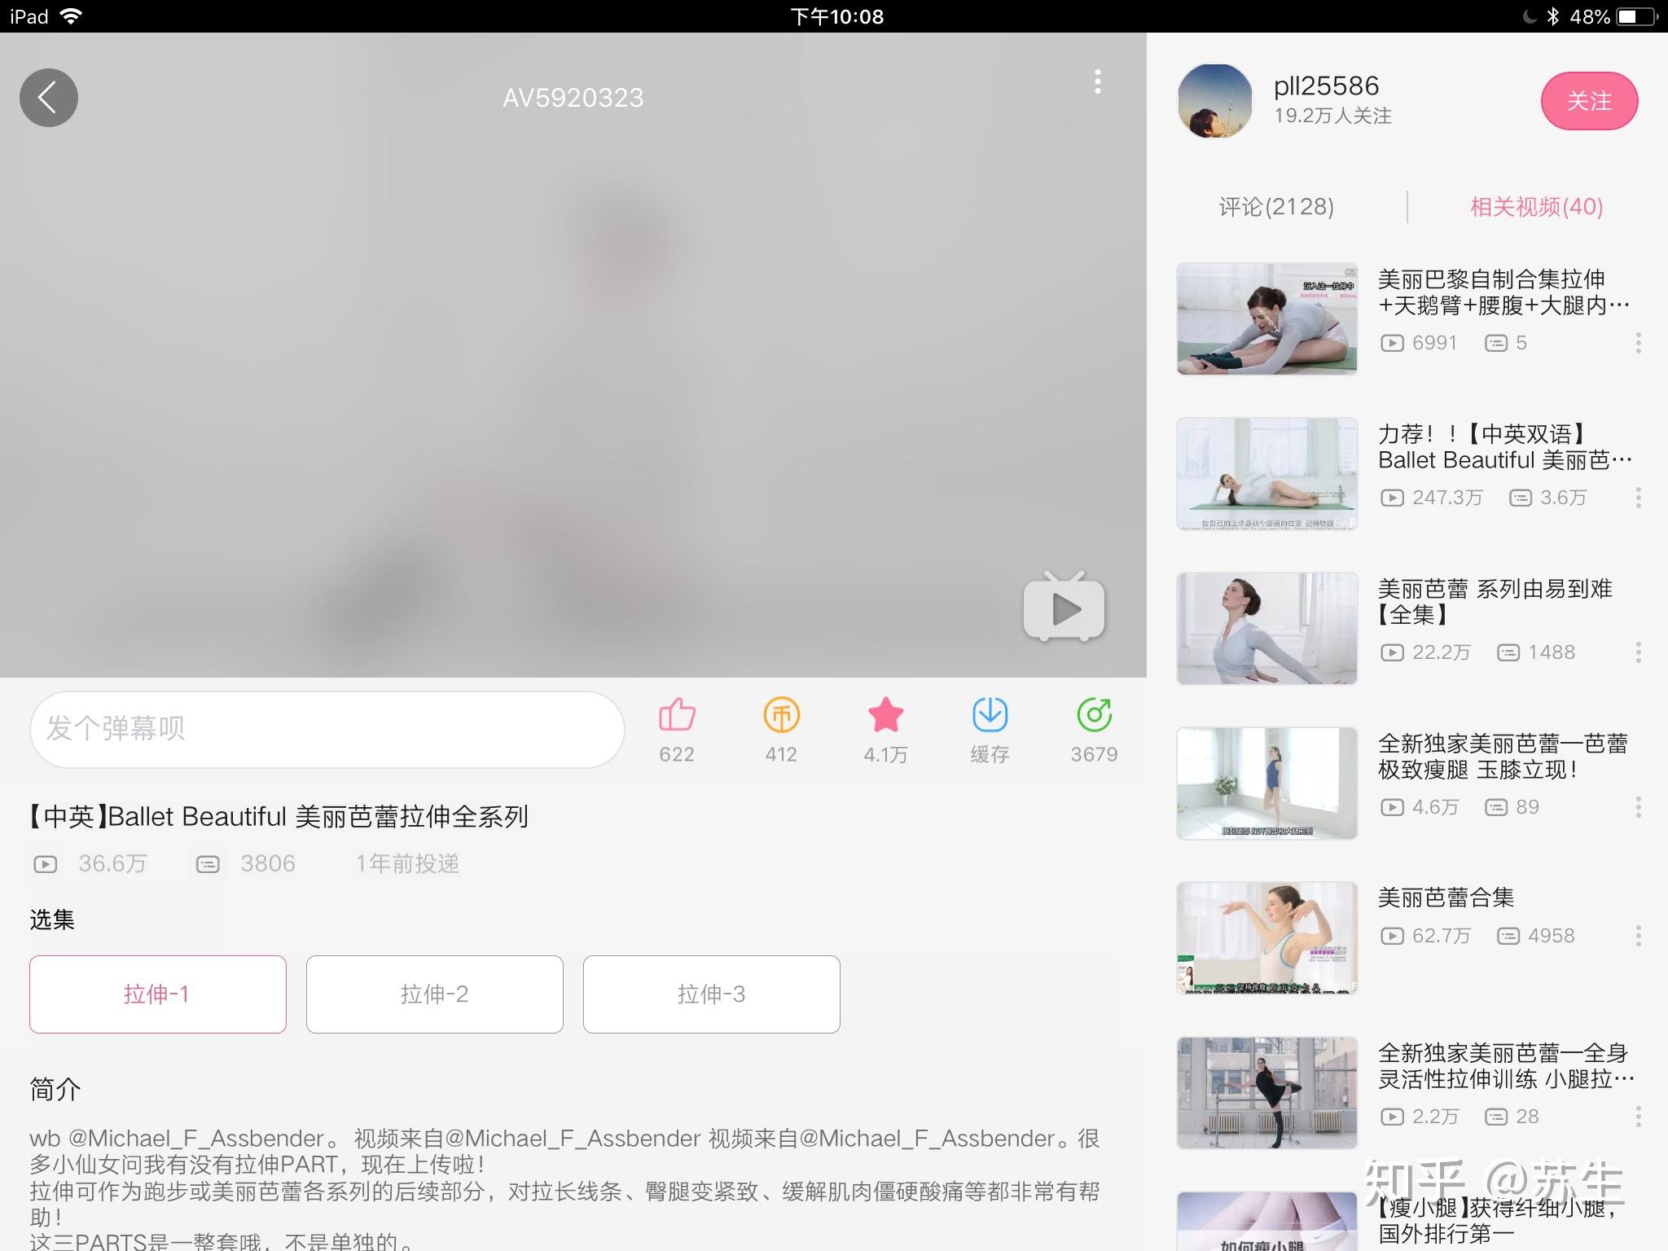Open pll25586's profile avatar
Viewport: 1668px width, 1251px height.
[1215, 101]
